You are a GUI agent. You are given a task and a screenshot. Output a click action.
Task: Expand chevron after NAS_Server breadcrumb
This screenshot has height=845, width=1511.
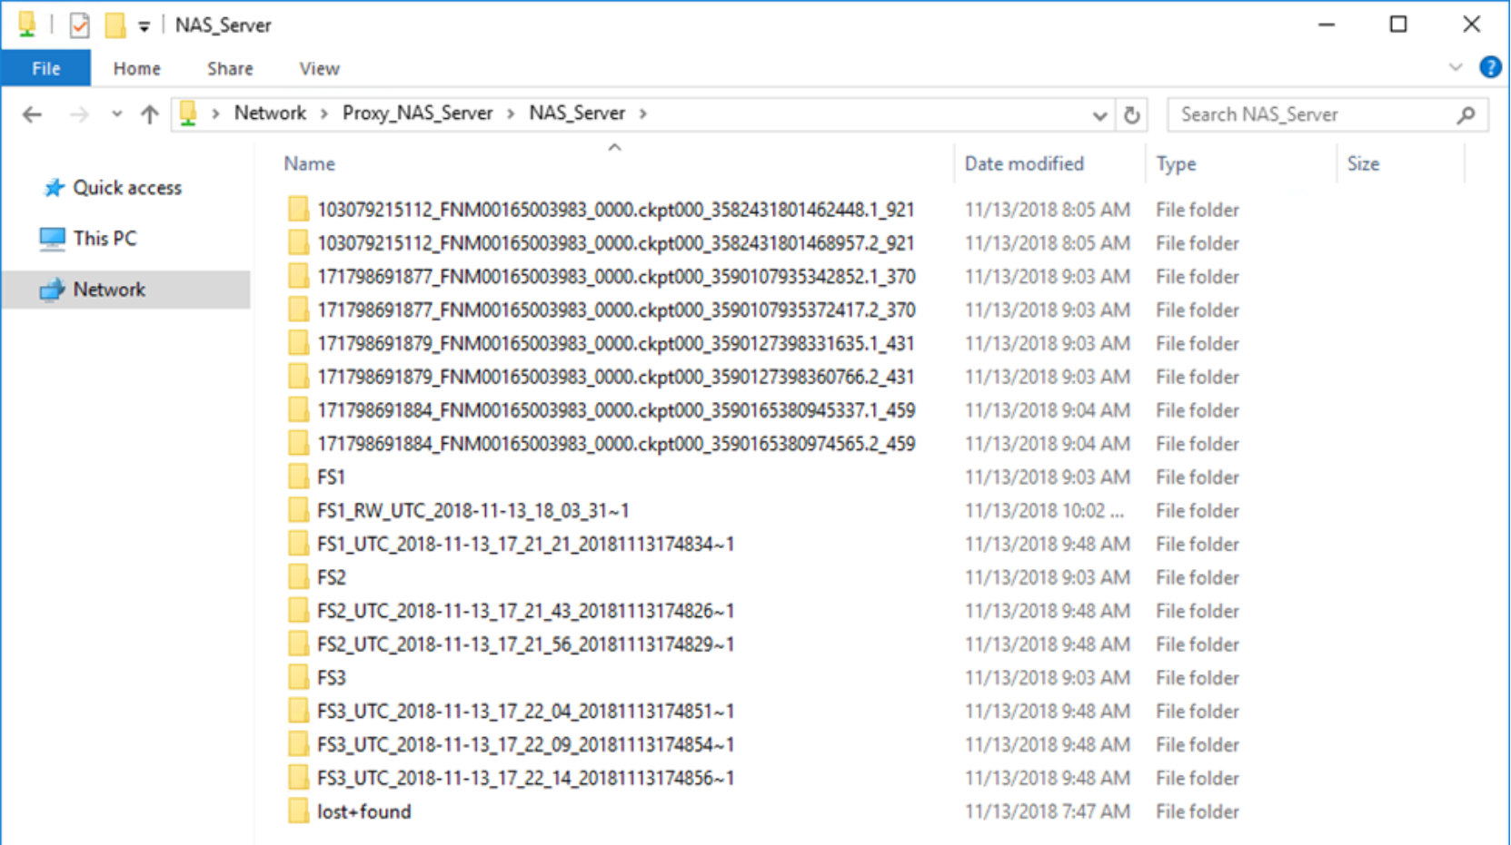[642, 113]
